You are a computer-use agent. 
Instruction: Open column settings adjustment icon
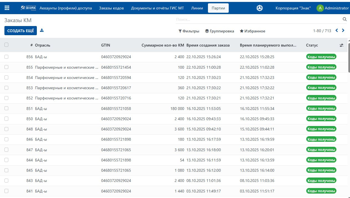coord(341,45)
